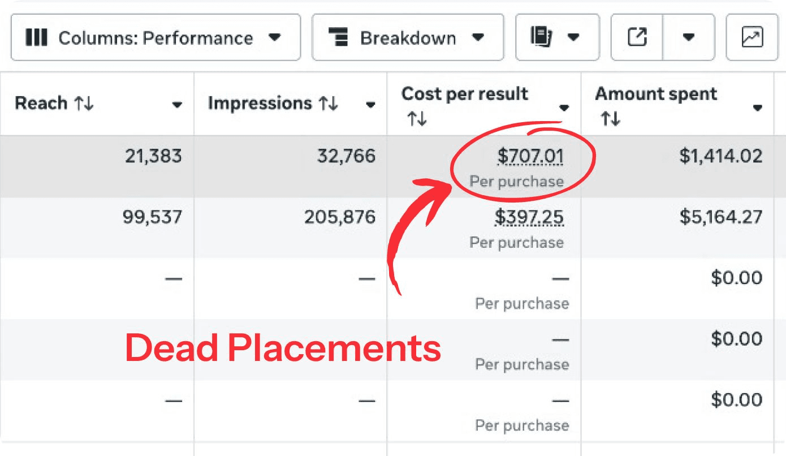The image size is (786, 456).
Task: Open the Cost per result column caret
Action: tap(564, 107)
